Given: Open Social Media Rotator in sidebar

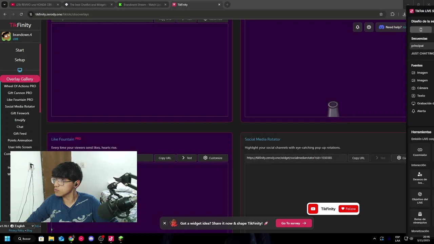Looking at the screenshot, I should click(20, 106).
